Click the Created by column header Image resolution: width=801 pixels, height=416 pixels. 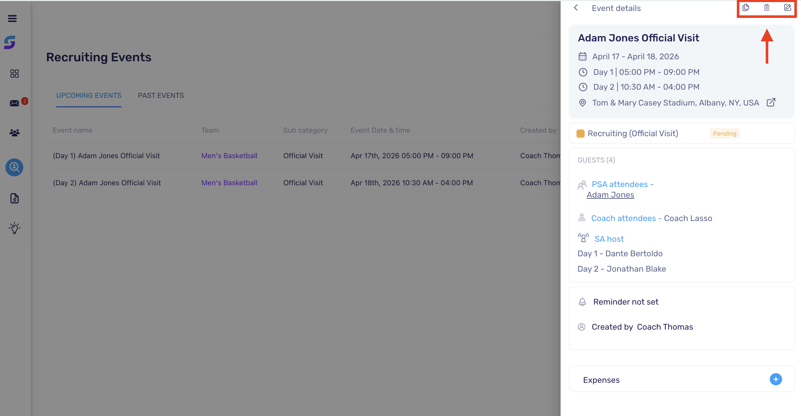[538, 130]
